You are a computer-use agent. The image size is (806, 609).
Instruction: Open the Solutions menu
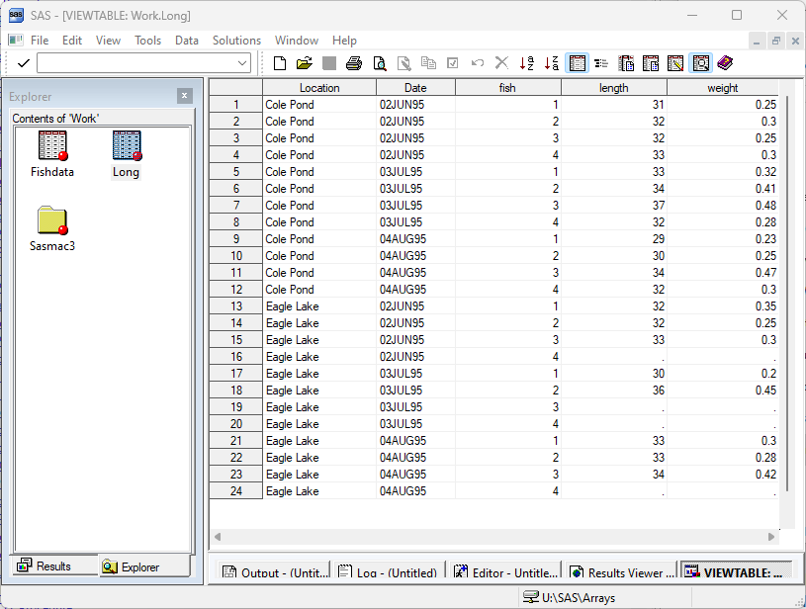point(236,41)
